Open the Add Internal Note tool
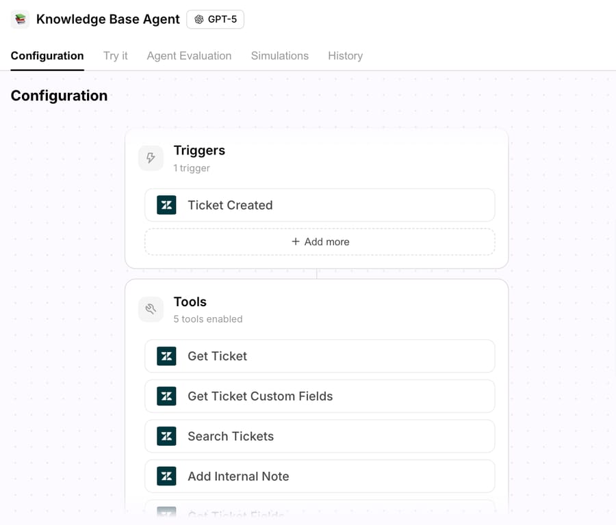Screen dimensions: 616x525 click(320, 476)
